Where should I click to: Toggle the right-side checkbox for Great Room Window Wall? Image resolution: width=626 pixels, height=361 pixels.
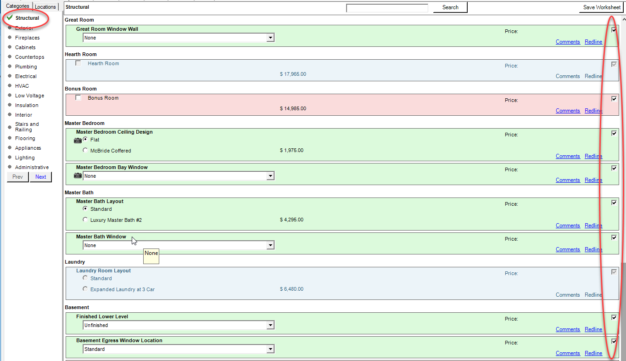(614, 30)
